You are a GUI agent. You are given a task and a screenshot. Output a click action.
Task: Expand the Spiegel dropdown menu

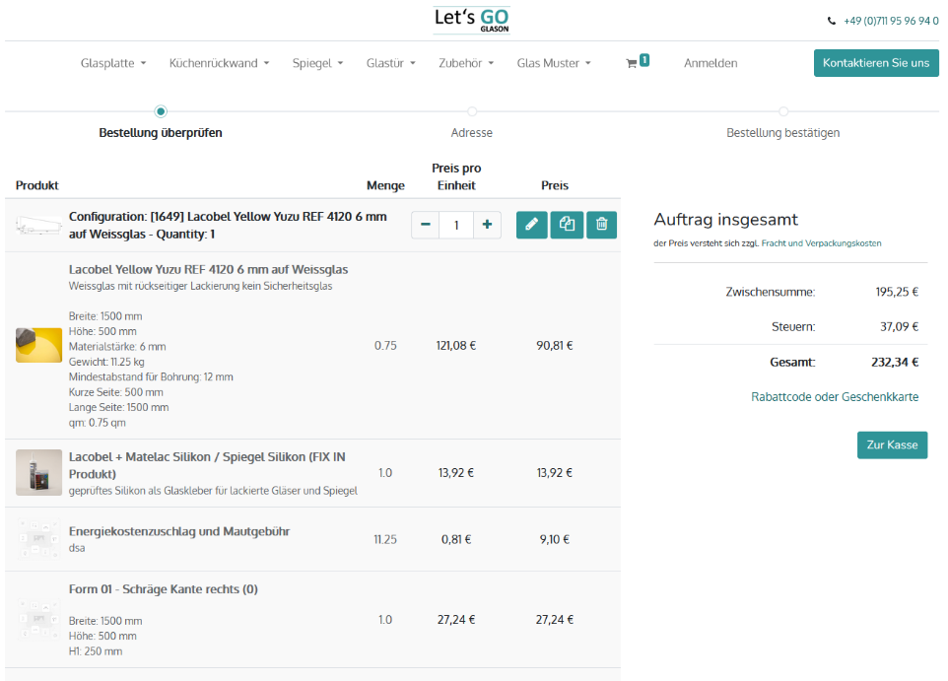(318, 63)
